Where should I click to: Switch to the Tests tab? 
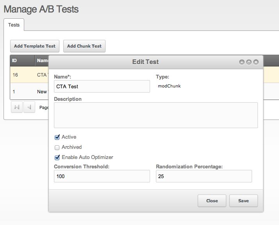click(x=14, y=25)
